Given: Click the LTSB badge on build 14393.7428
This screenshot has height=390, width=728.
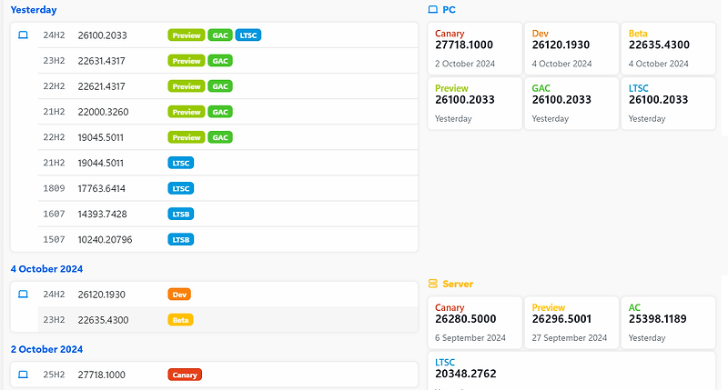Looking at the screenshot, I should click(x=180, y=214).
